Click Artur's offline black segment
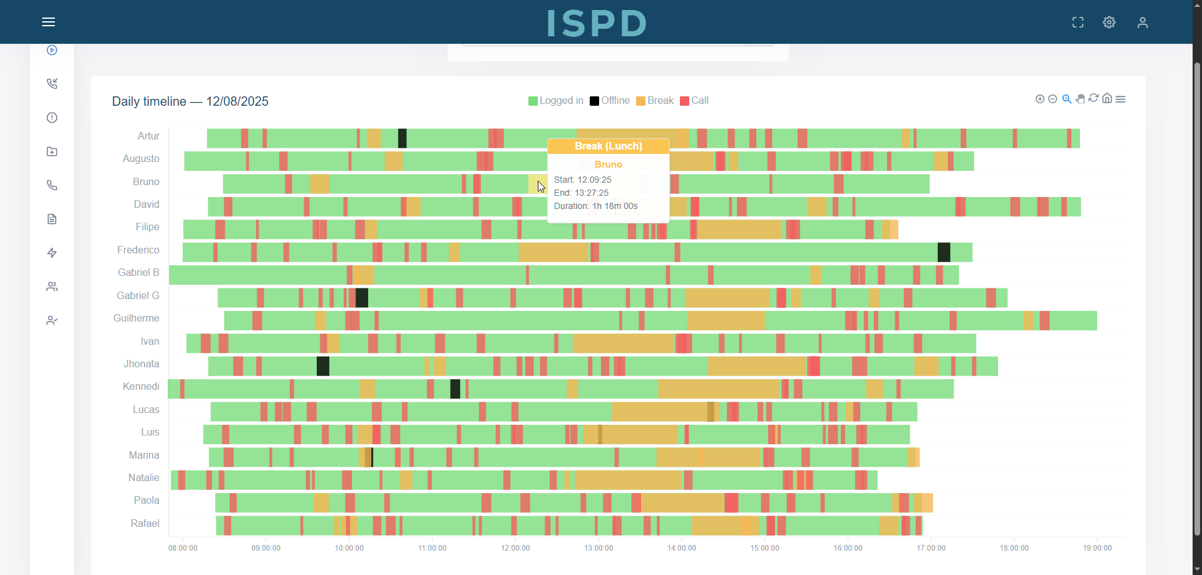Image resolution: width=1202 pixels, height=575 pixels. point(403,138)
